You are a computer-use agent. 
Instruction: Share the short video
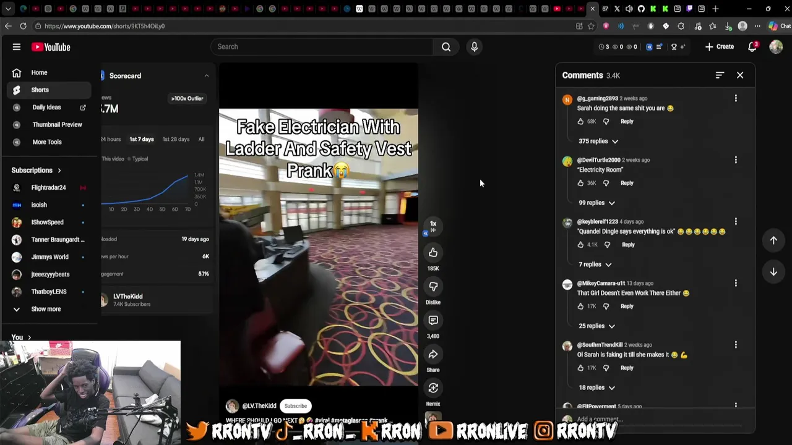(x=433, y=354)
